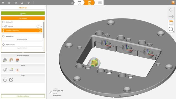Select the E0010-A blank name
This screenshot has width=176, height=99.
pos(10,26)
